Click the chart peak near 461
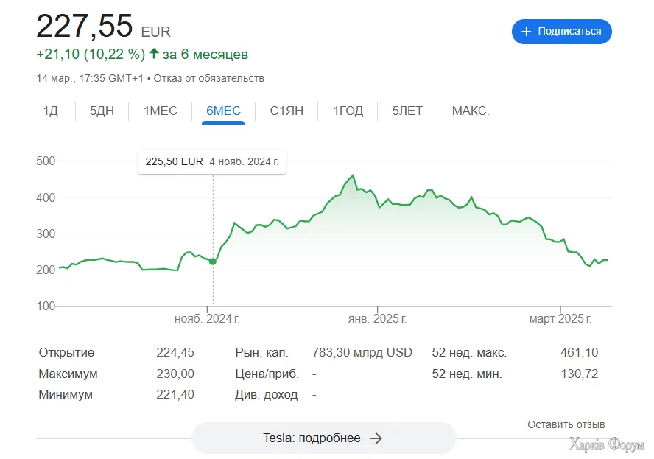 point(354,175)
